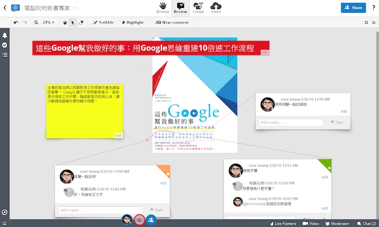
Task: Mark bottom-left comment as Task
Action: 156,210
